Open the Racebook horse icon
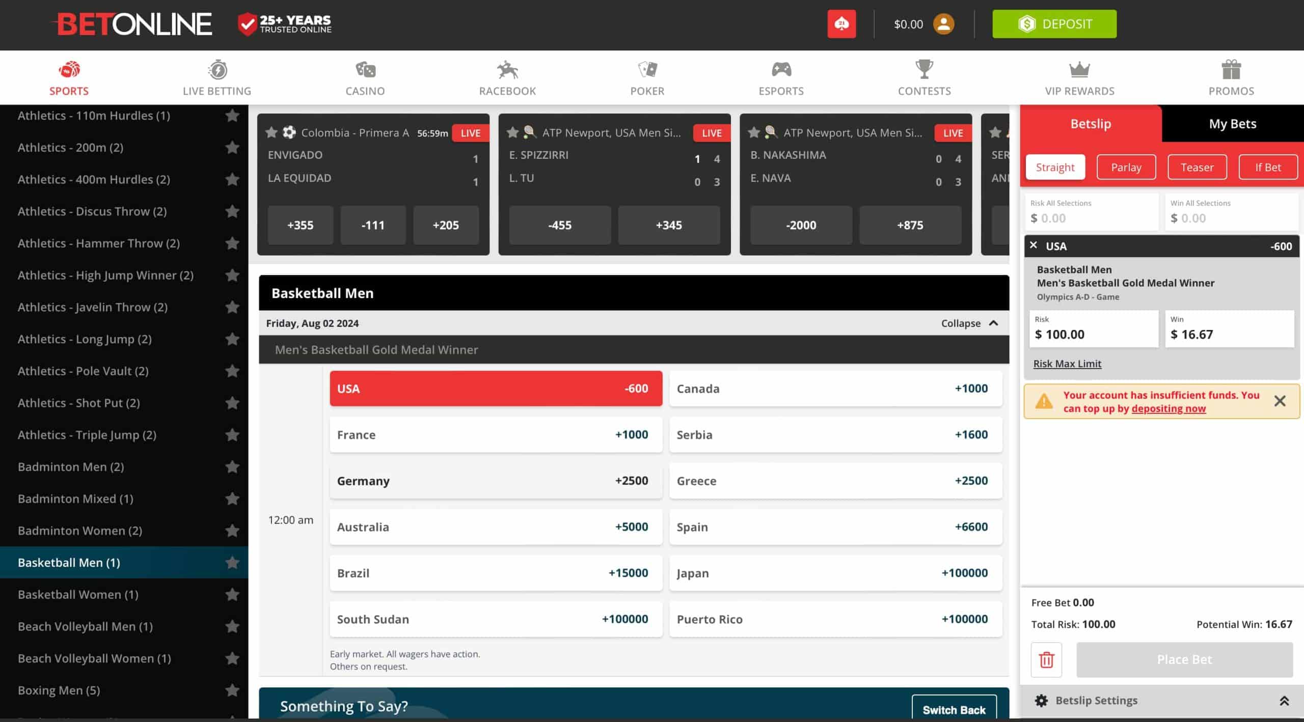1304x722 pixels. click(x=507, y=69)
